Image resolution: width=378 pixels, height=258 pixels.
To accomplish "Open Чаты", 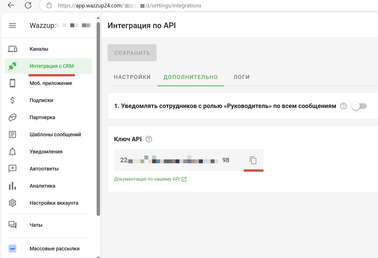I will 48,225.
